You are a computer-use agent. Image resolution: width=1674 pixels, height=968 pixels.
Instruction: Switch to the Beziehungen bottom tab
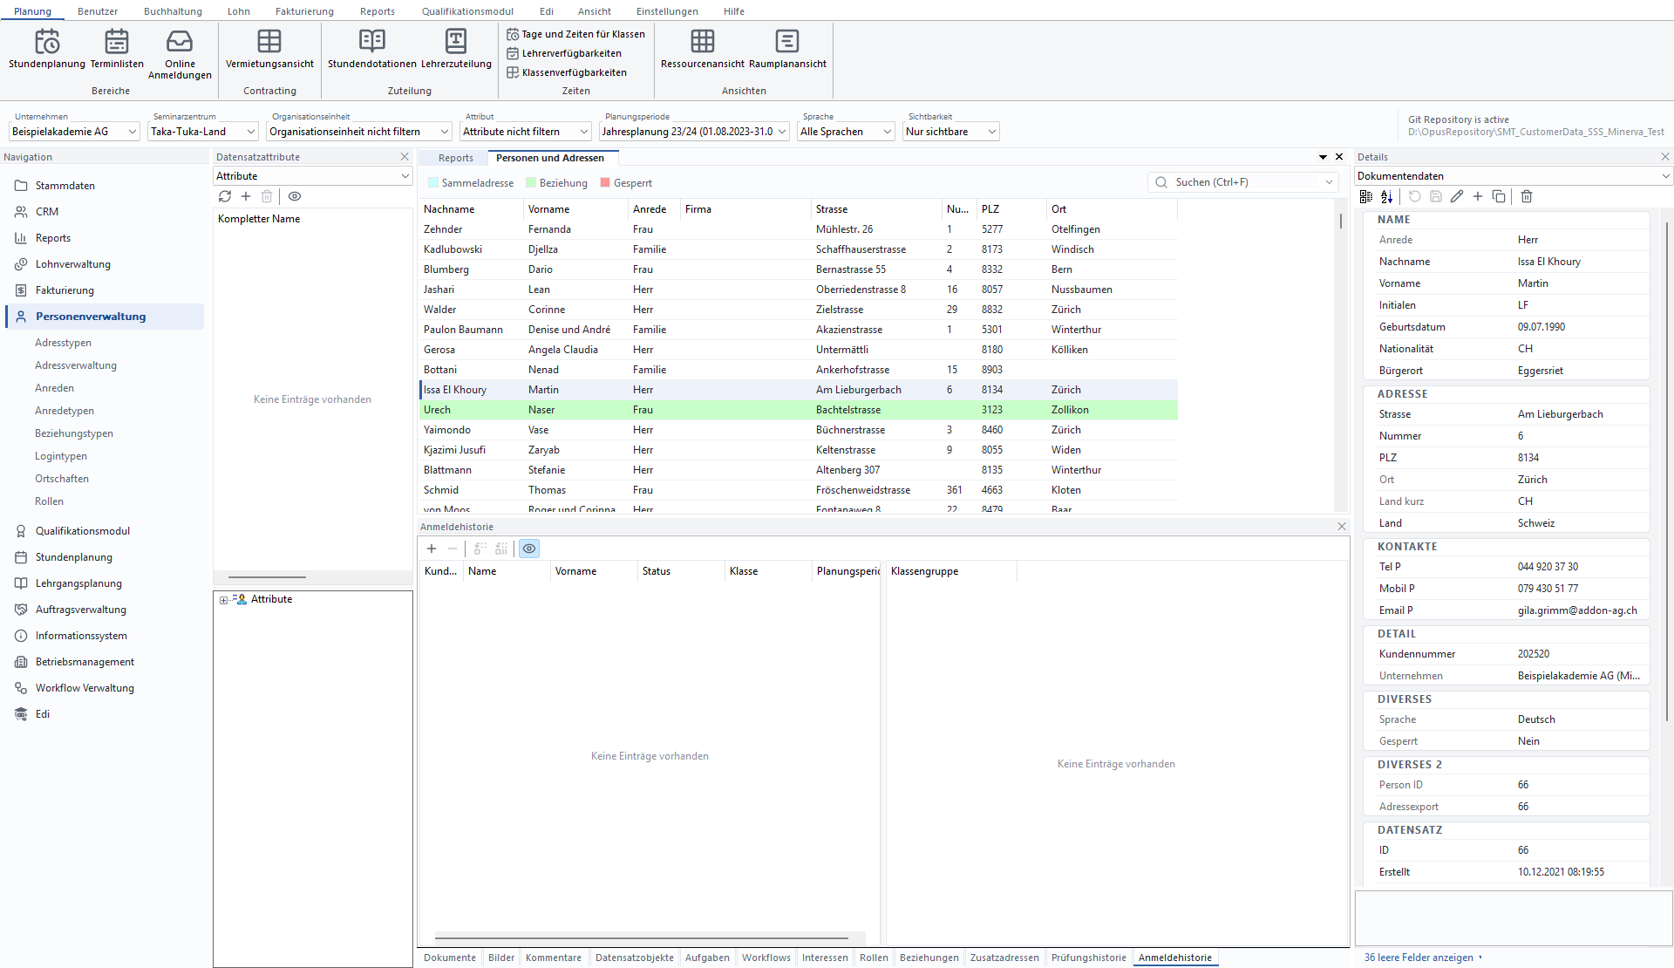(x=929, y=958)
